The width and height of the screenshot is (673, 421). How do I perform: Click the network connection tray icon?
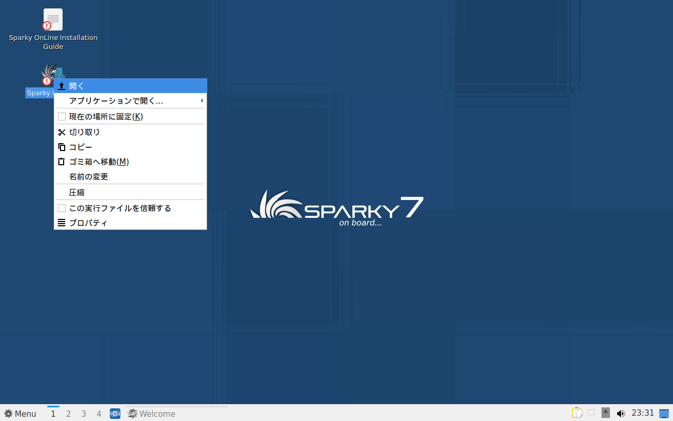tap(592, 413)
